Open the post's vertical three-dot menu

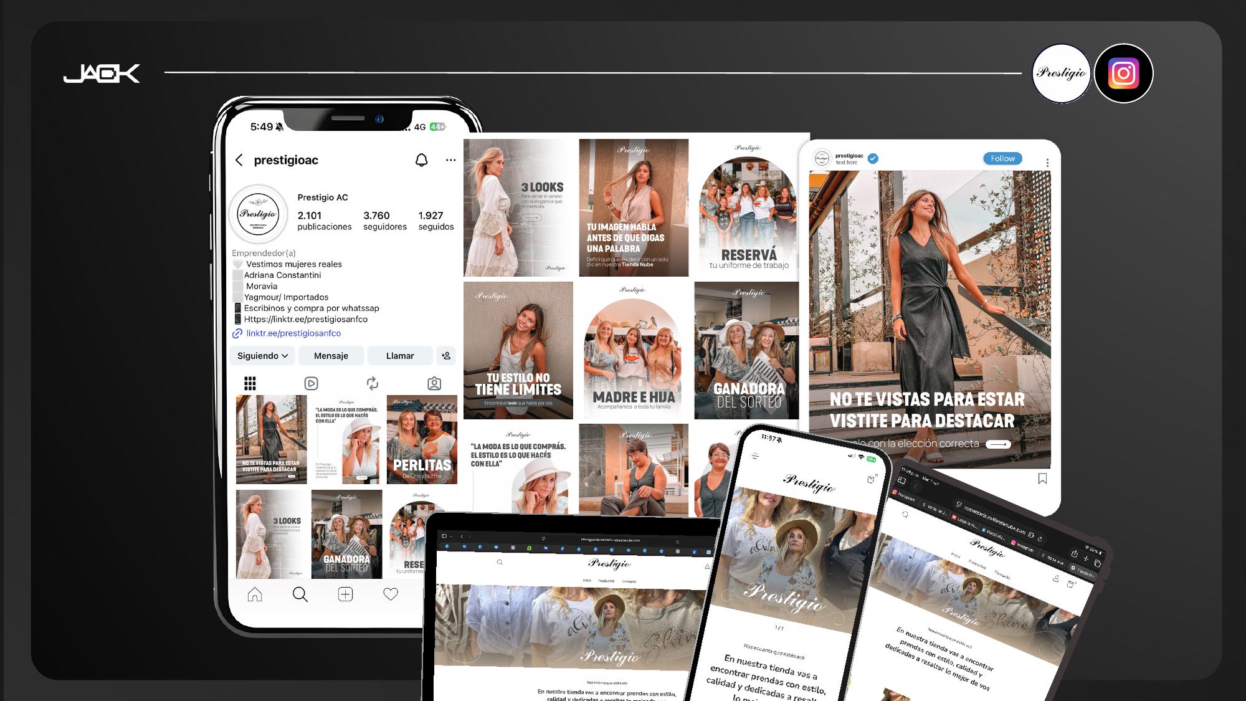[x=1047, y=162]
